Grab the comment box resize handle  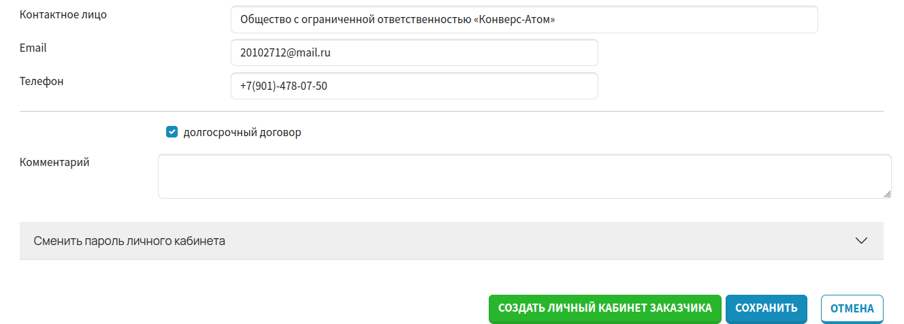[886, 194]
